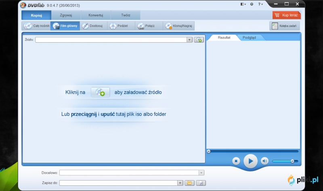Open the Podgląd preview tab
Image resolution: width=323 pixels, height=191 pixels.
click(249, 37)
